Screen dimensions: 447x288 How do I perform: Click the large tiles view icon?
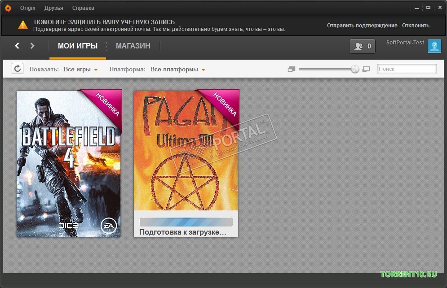pyautogui.click(x=366, y=69)
